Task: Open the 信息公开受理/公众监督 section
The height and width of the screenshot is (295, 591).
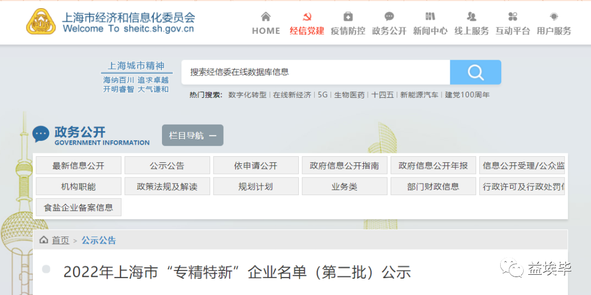Action: pos(522,165)
